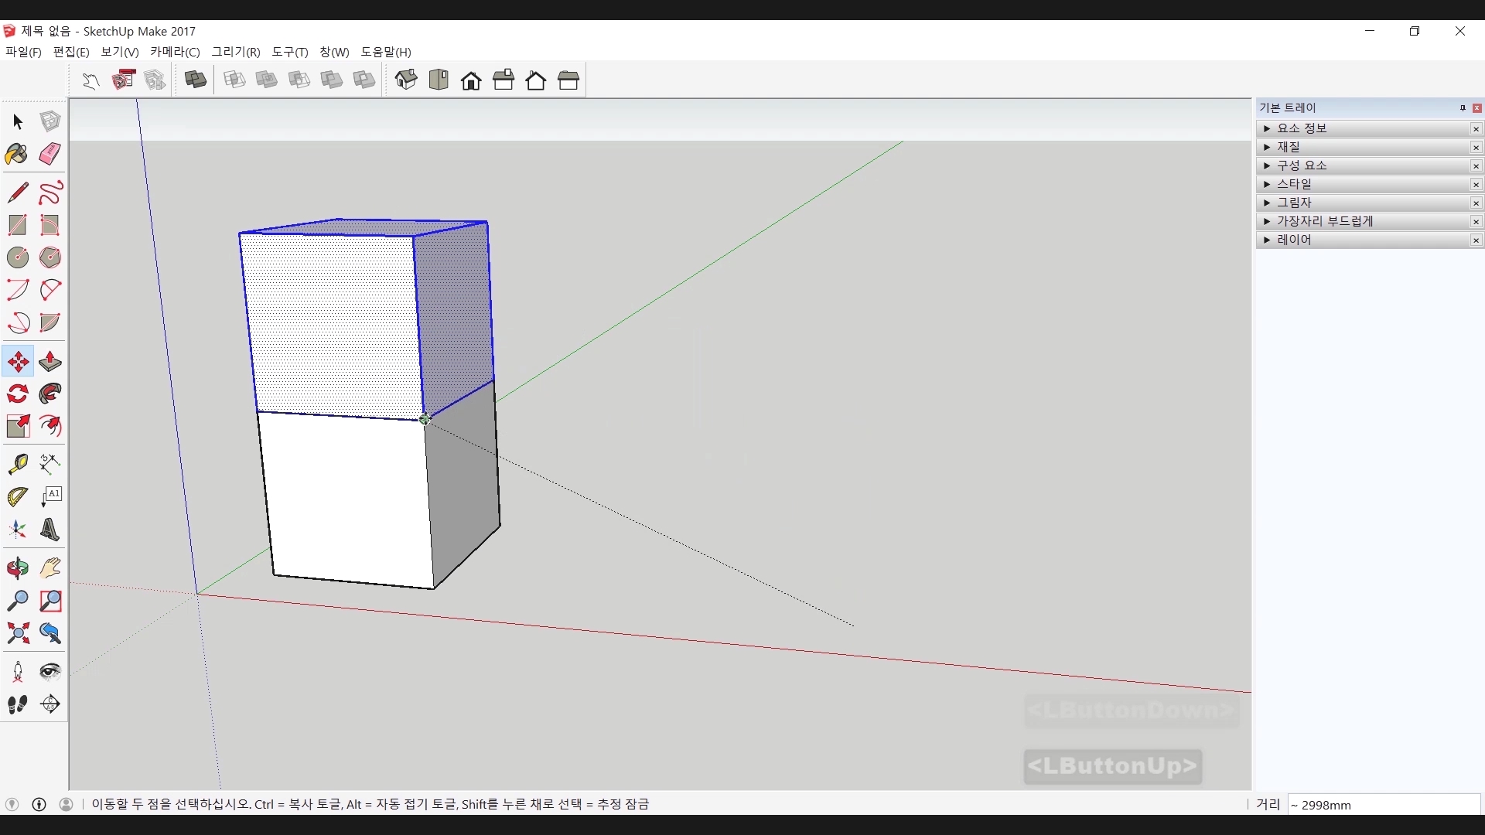Click the user sign-in status bar icon
Image resolution: width=1485 pixels, height=835 pixels.
tap(67, 804)
